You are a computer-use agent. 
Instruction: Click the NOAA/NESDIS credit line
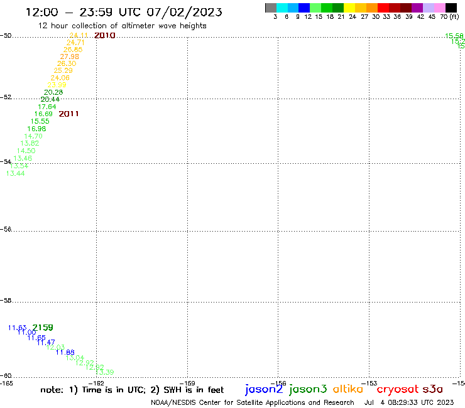253,403
